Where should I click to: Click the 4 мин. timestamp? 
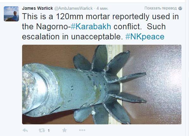102,8
